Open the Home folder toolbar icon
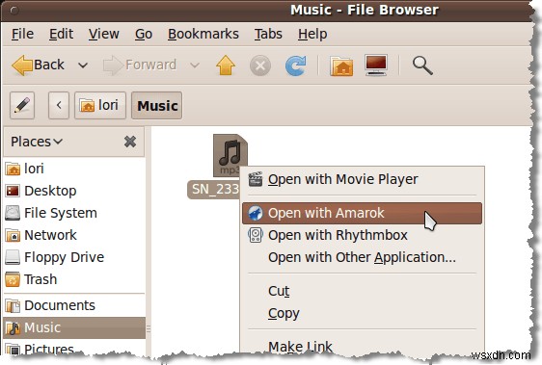Image resolution: width=542 pixels, height=365 pixels. (x=341, y=65)
